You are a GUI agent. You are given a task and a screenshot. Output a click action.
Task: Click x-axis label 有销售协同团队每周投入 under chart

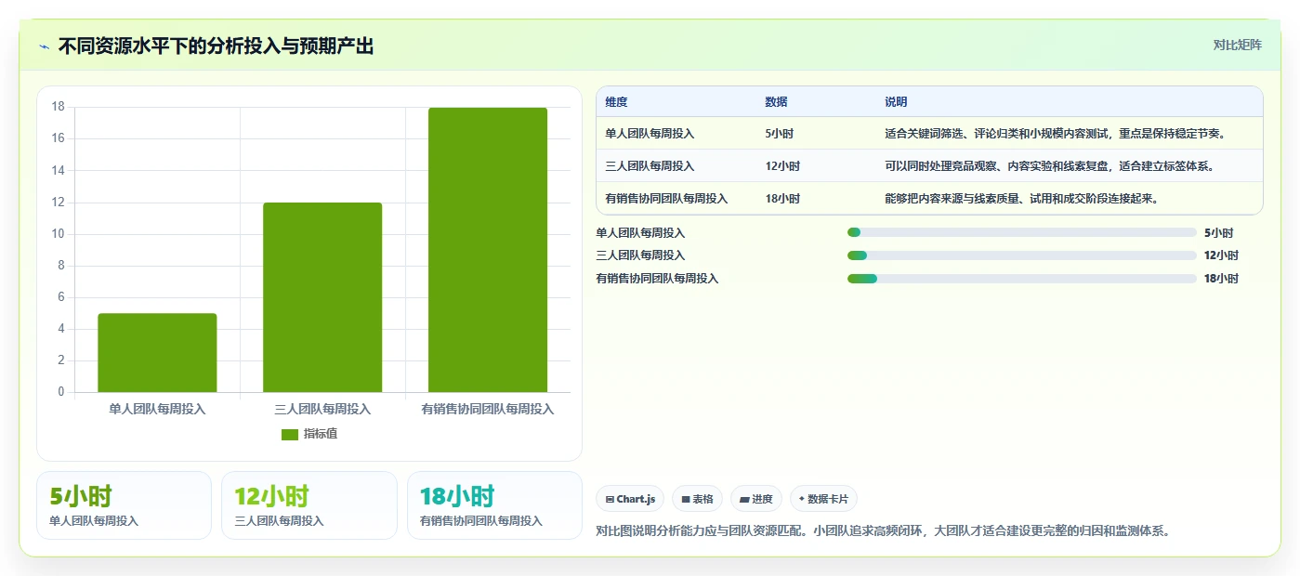[488, 409]
